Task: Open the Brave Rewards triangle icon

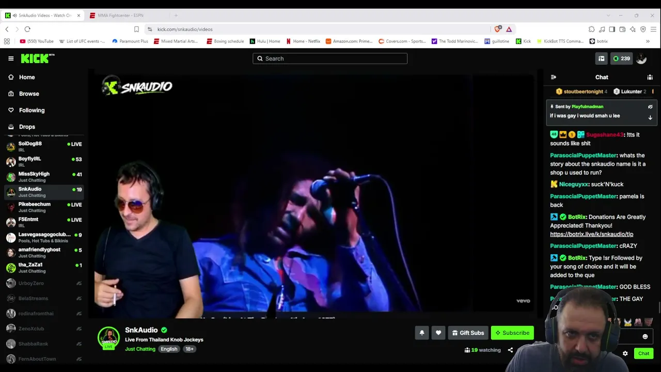Action: point(509,29)
